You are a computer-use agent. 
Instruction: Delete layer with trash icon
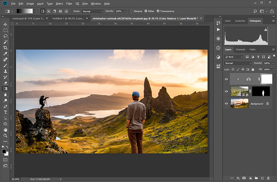[x=268, y=178]
